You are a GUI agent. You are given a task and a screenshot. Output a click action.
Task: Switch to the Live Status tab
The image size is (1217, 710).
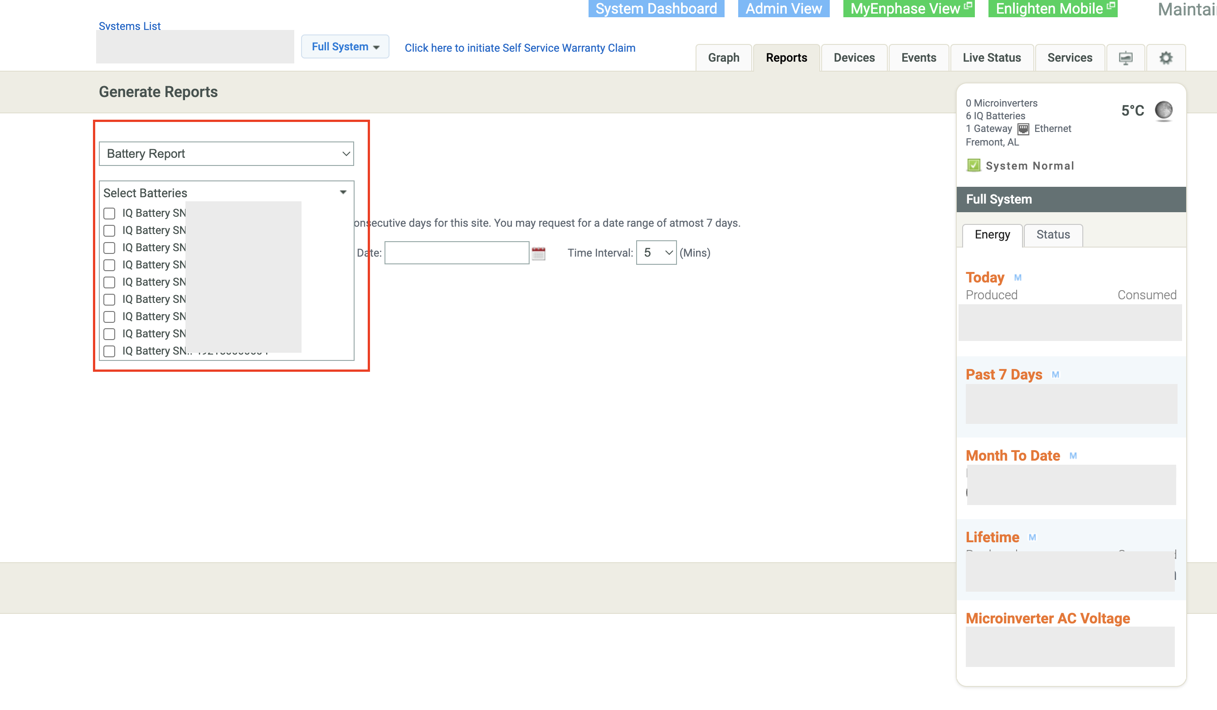(992, 58)
